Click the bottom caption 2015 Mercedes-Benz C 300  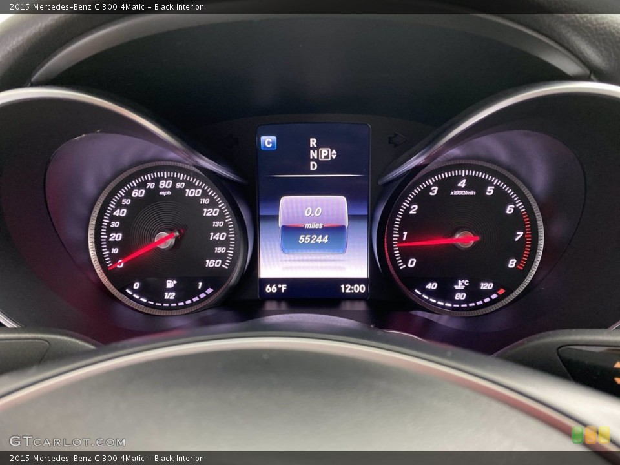106,459
